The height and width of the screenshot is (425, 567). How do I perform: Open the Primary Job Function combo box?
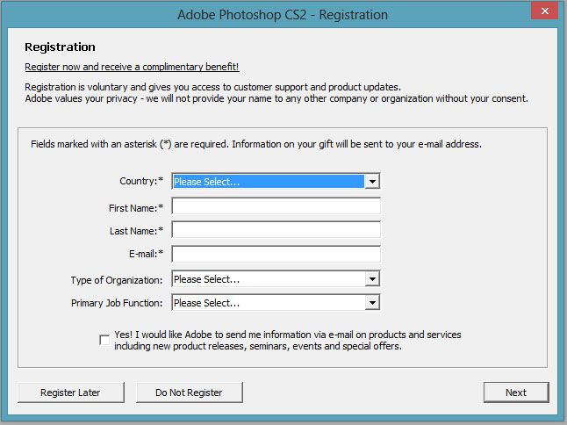coord(276,303)
